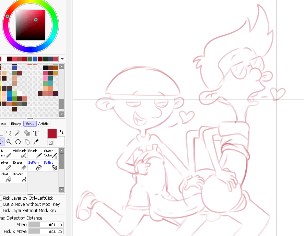Select the AirBrush from the brush tray

pyautogui.click(x=20, y=153)
